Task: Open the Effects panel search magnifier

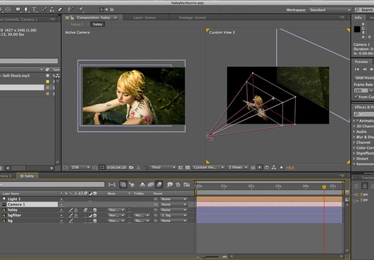Action: [x=356, y=114]
